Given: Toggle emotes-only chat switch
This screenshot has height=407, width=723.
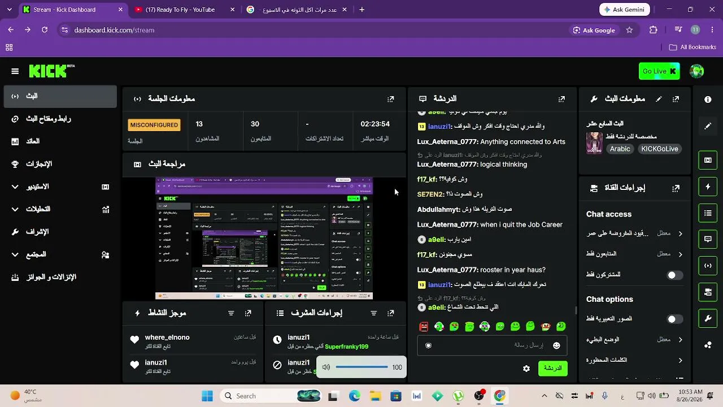Looking at the screenshot, I should [x=674, y=319].
